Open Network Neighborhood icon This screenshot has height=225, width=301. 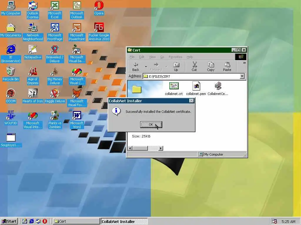[33, 32]
